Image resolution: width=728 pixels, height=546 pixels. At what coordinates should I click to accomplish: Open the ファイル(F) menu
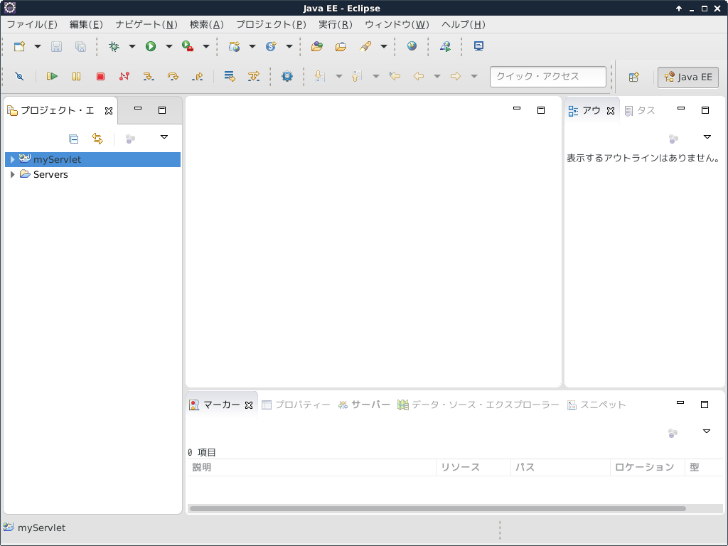(x=32, y=25)
